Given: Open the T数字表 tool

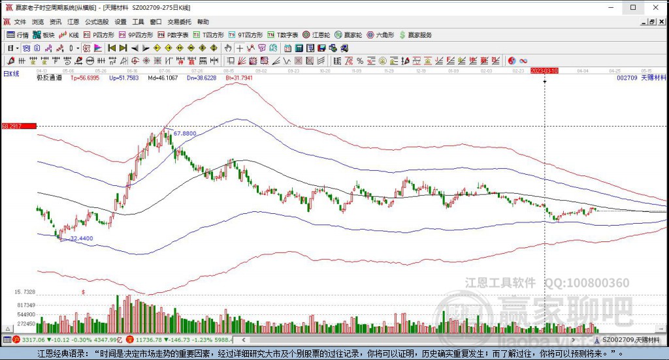Looking at the screenshot, I should click(x=282, y=35).
